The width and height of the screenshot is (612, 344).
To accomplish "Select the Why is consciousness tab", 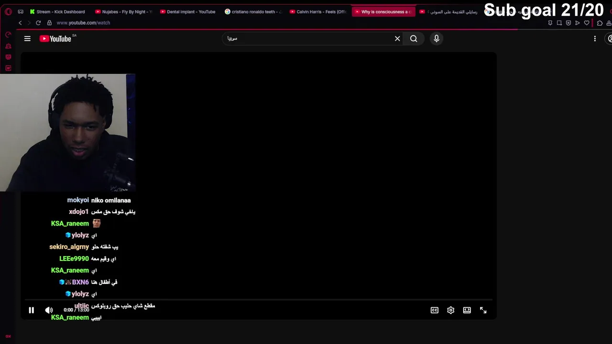I will pos(383,11).
